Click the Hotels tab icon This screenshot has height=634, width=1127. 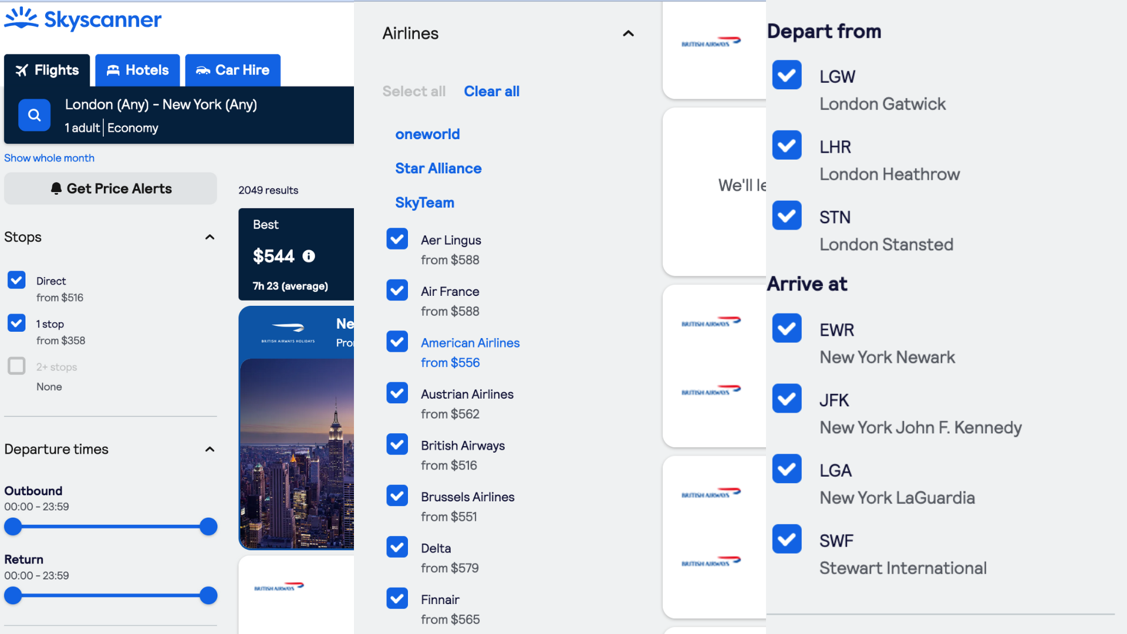pos(113,70)
